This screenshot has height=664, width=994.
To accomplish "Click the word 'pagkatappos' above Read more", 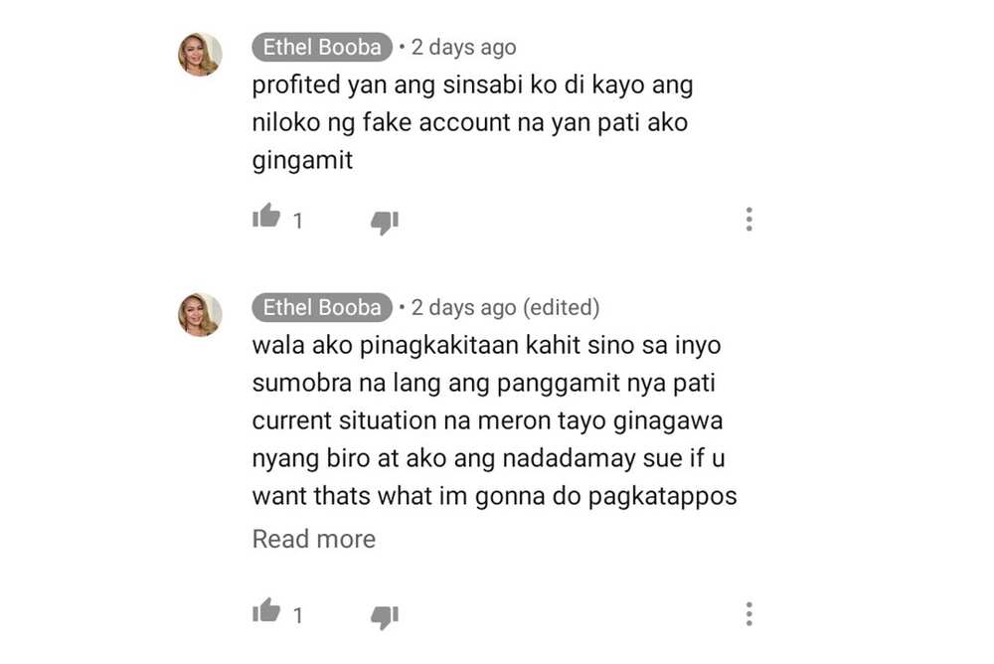I will tap(662, 497).
